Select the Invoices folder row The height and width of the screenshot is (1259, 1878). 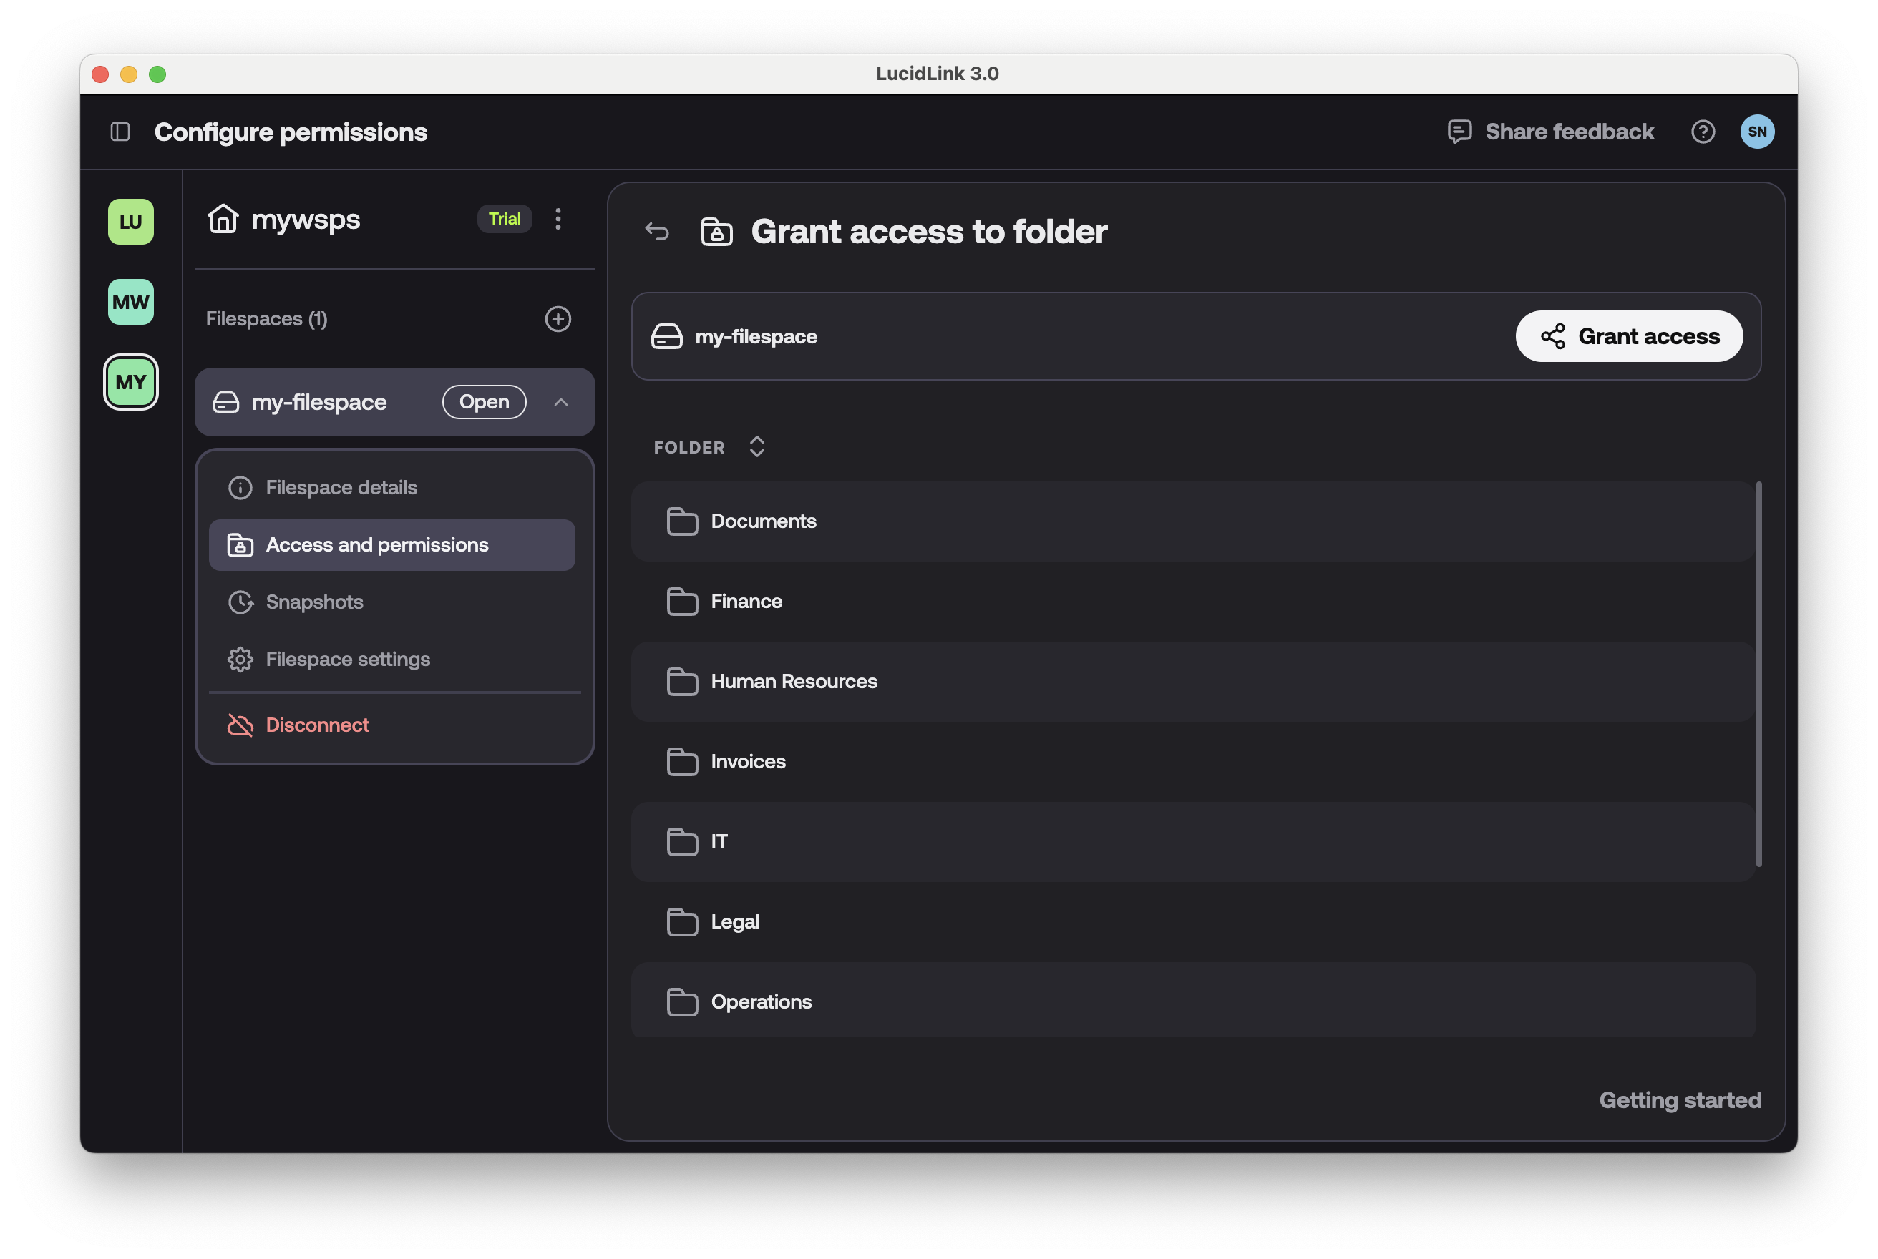(1194, 762)
